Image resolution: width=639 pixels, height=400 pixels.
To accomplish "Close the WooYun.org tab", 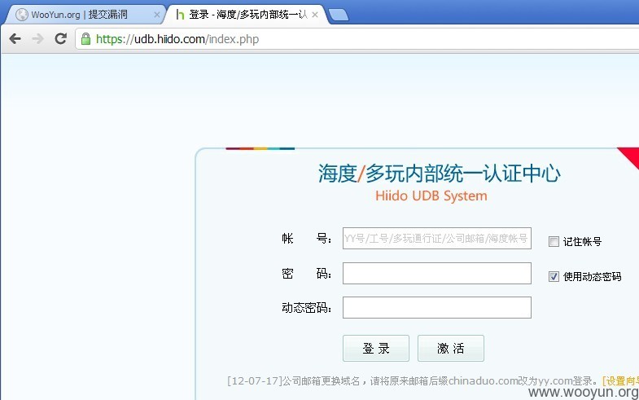I will pos(157,15).
